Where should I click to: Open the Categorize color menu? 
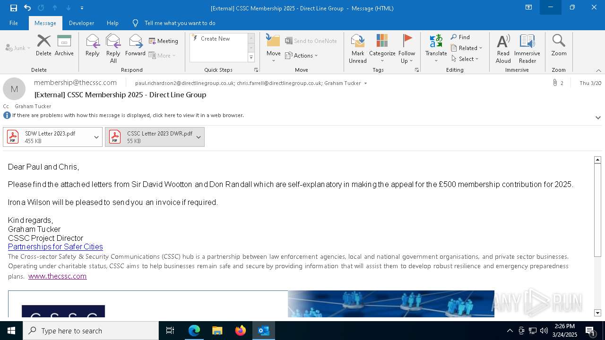(x=382, y=49)
